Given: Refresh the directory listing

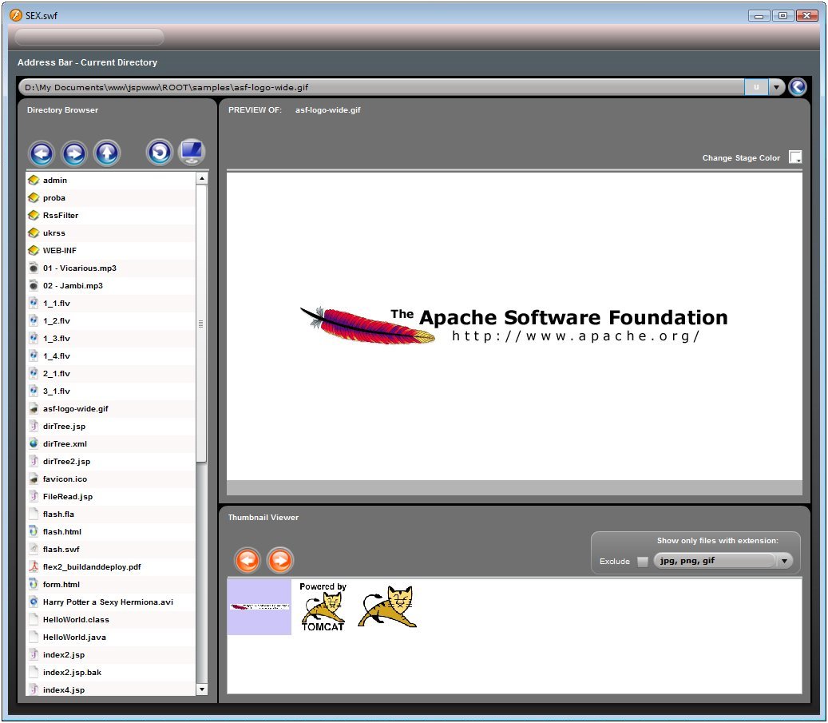Looking at the screenshot, I should (160, 153).
